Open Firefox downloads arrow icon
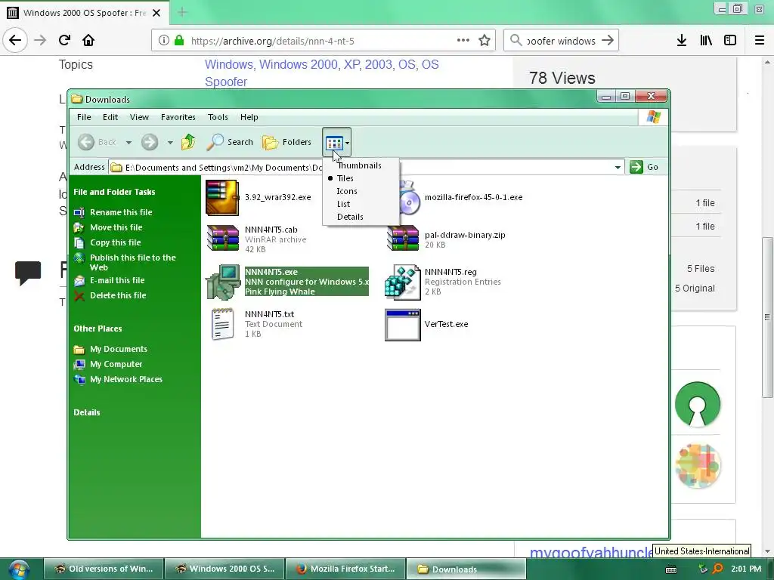The height and width of the screenshot is (580, 774). click(682, 41)
